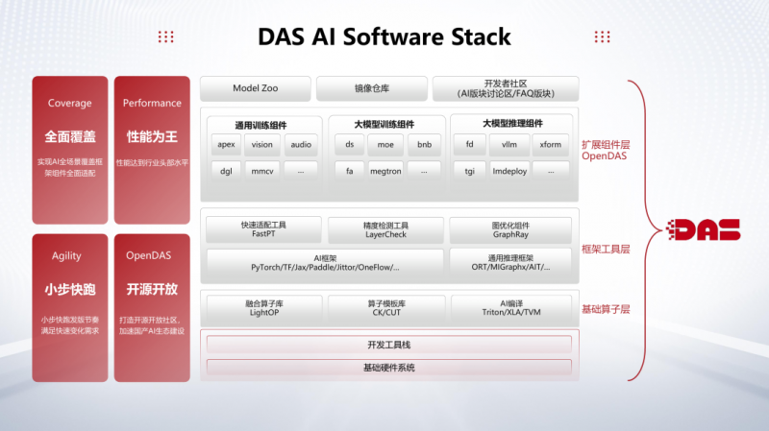Open the 开发者社区 box
The width and height of the screenshot is (769, 431).
[506, 89]
